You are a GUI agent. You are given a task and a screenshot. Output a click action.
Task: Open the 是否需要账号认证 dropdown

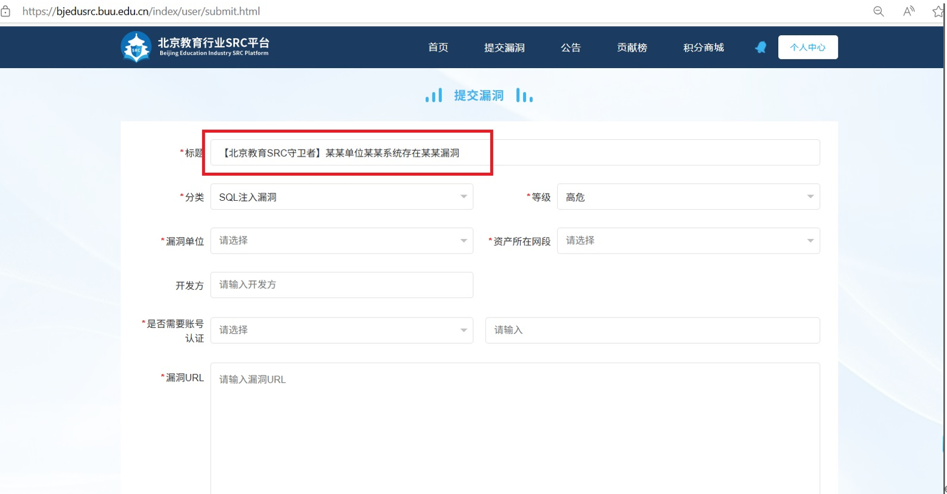tap(341, 330)
